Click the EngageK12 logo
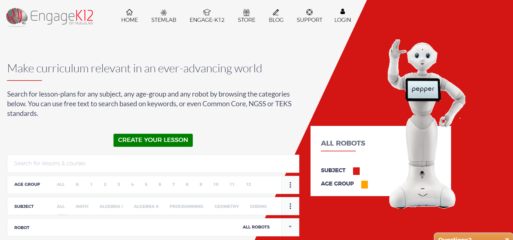The image size is (513, 240). 50,17
